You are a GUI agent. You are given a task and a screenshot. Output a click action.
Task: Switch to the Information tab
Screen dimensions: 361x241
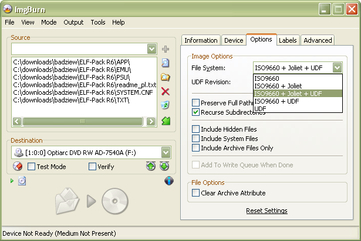[x=201, y=40]
